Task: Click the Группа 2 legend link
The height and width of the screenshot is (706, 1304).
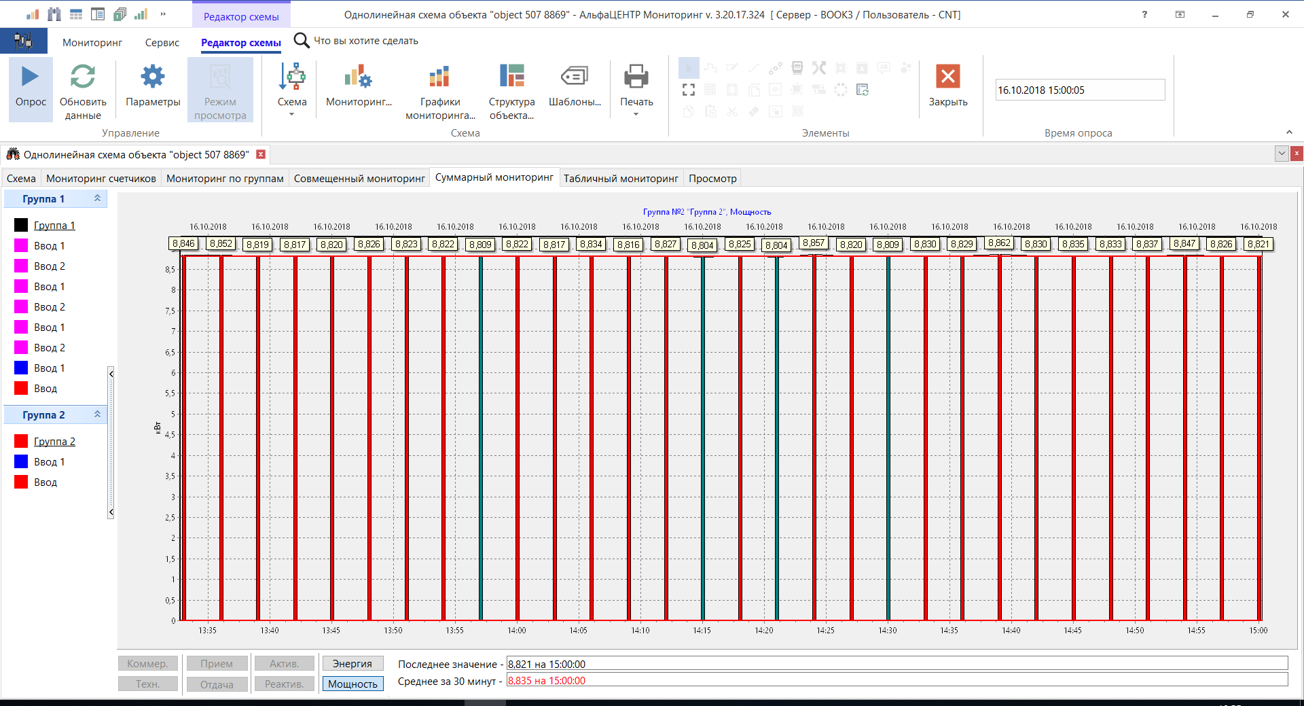Action: coord(54,442)
